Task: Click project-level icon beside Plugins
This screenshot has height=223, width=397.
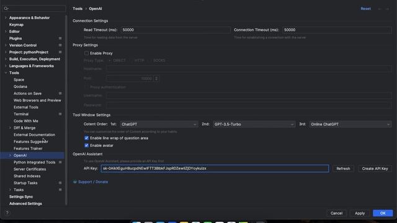Action: tap(60, 38)
